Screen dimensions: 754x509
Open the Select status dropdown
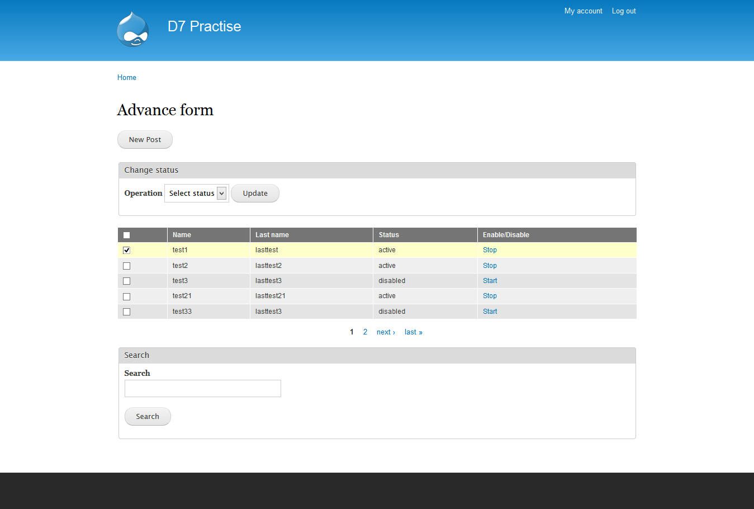point(196,193)
